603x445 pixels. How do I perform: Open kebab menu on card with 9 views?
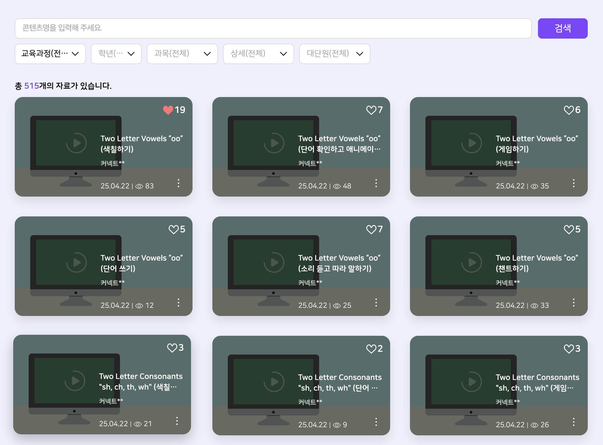(x=376, y=422)
